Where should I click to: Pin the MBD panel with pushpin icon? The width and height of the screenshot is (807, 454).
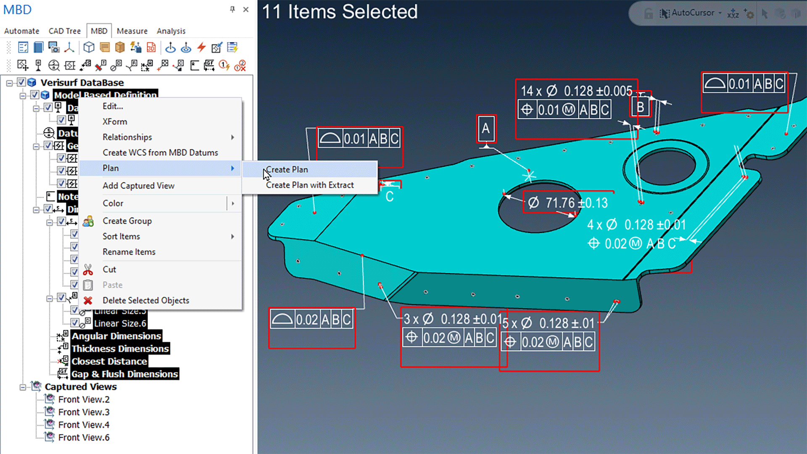pos(232,9)
